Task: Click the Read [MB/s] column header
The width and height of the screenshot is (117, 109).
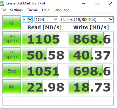Action: pyautogui.click(x=45, y=27)
